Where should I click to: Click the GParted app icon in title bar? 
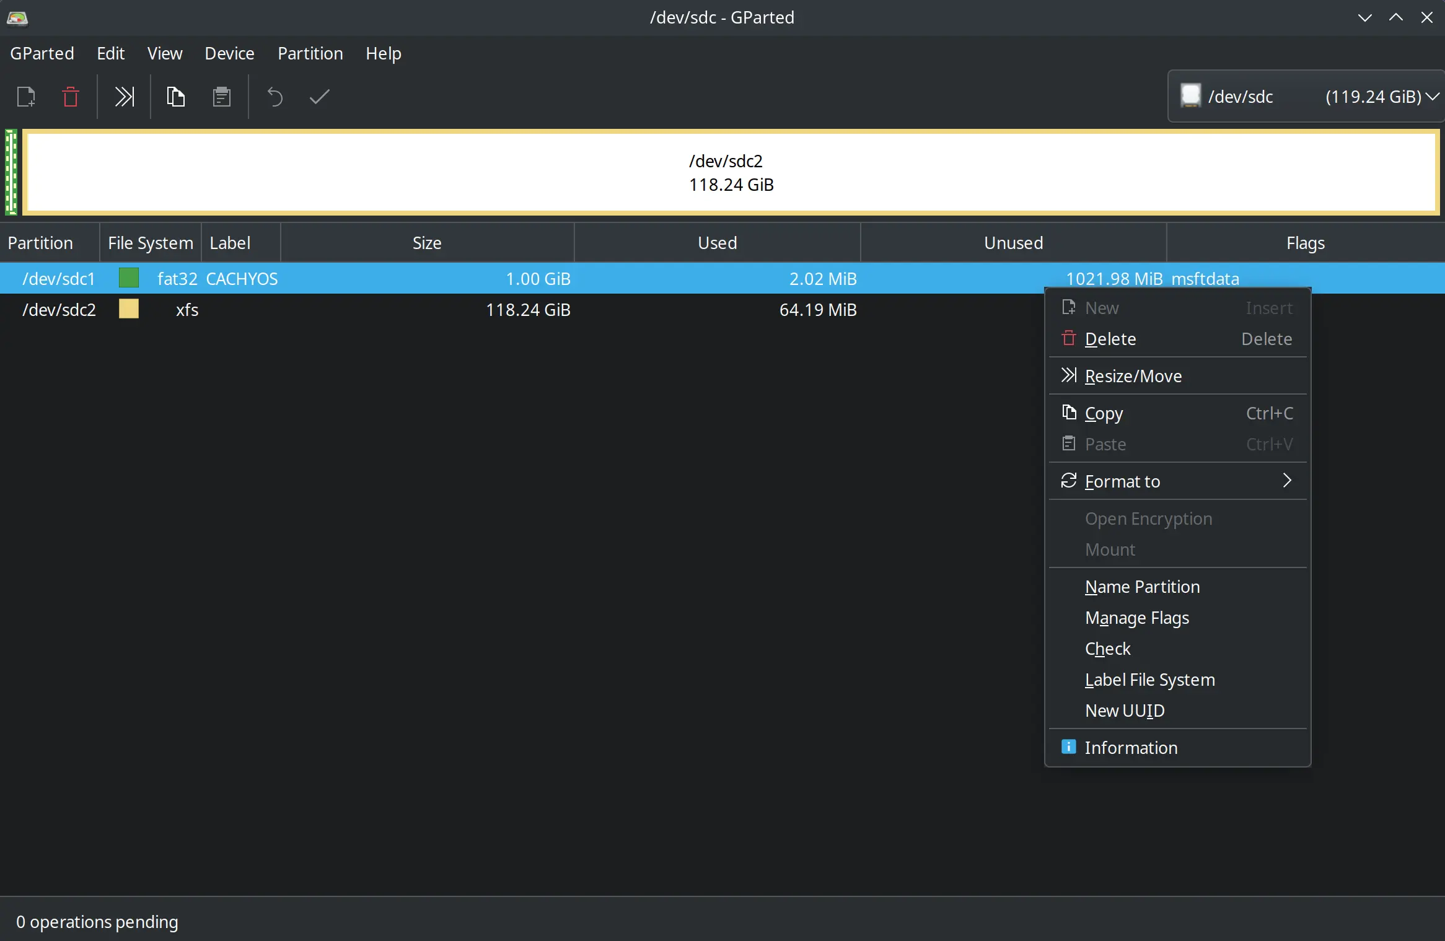17,17
